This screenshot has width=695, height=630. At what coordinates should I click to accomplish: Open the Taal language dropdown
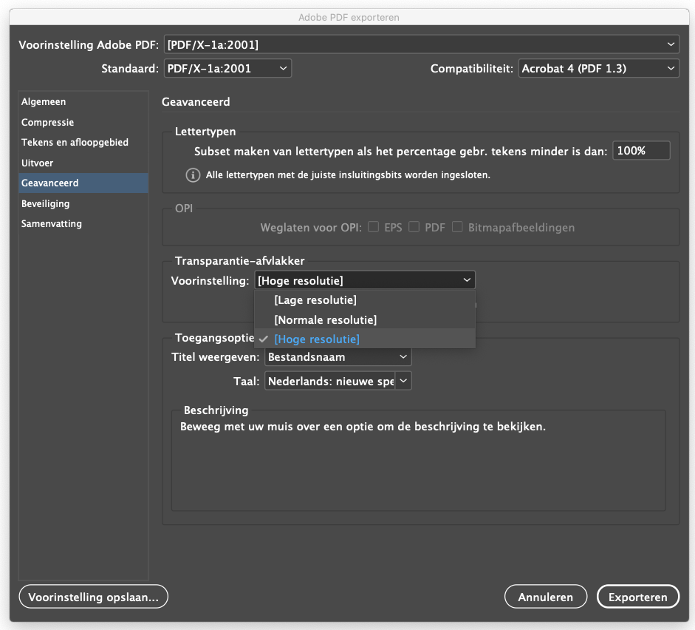pos(338,381)
